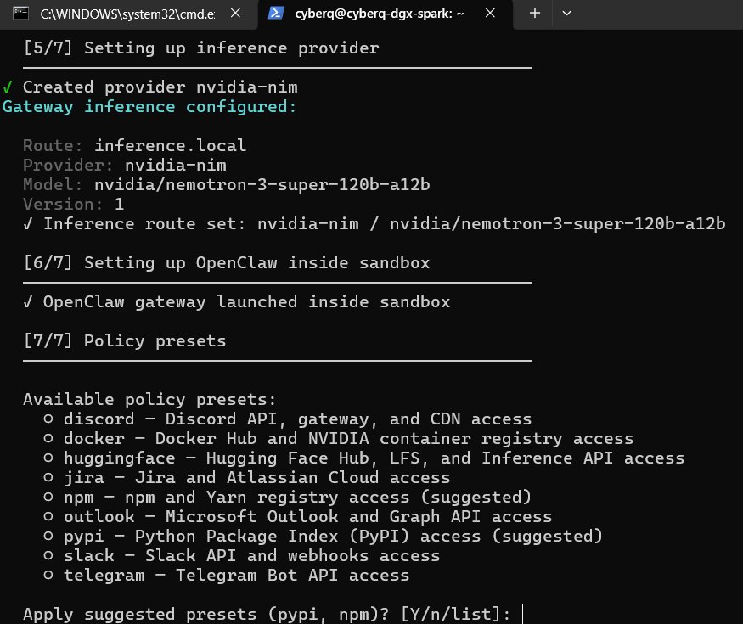Click the bullet circle beside docker preset

(48, 438)
